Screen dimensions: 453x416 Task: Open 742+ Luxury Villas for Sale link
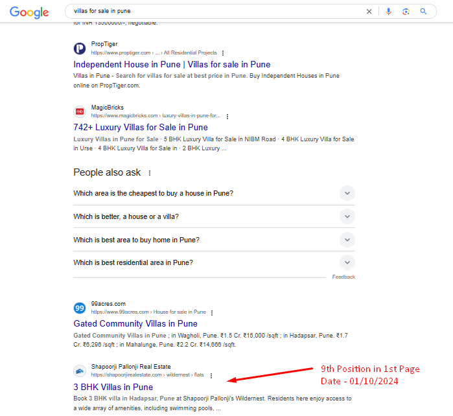point(141,128)
